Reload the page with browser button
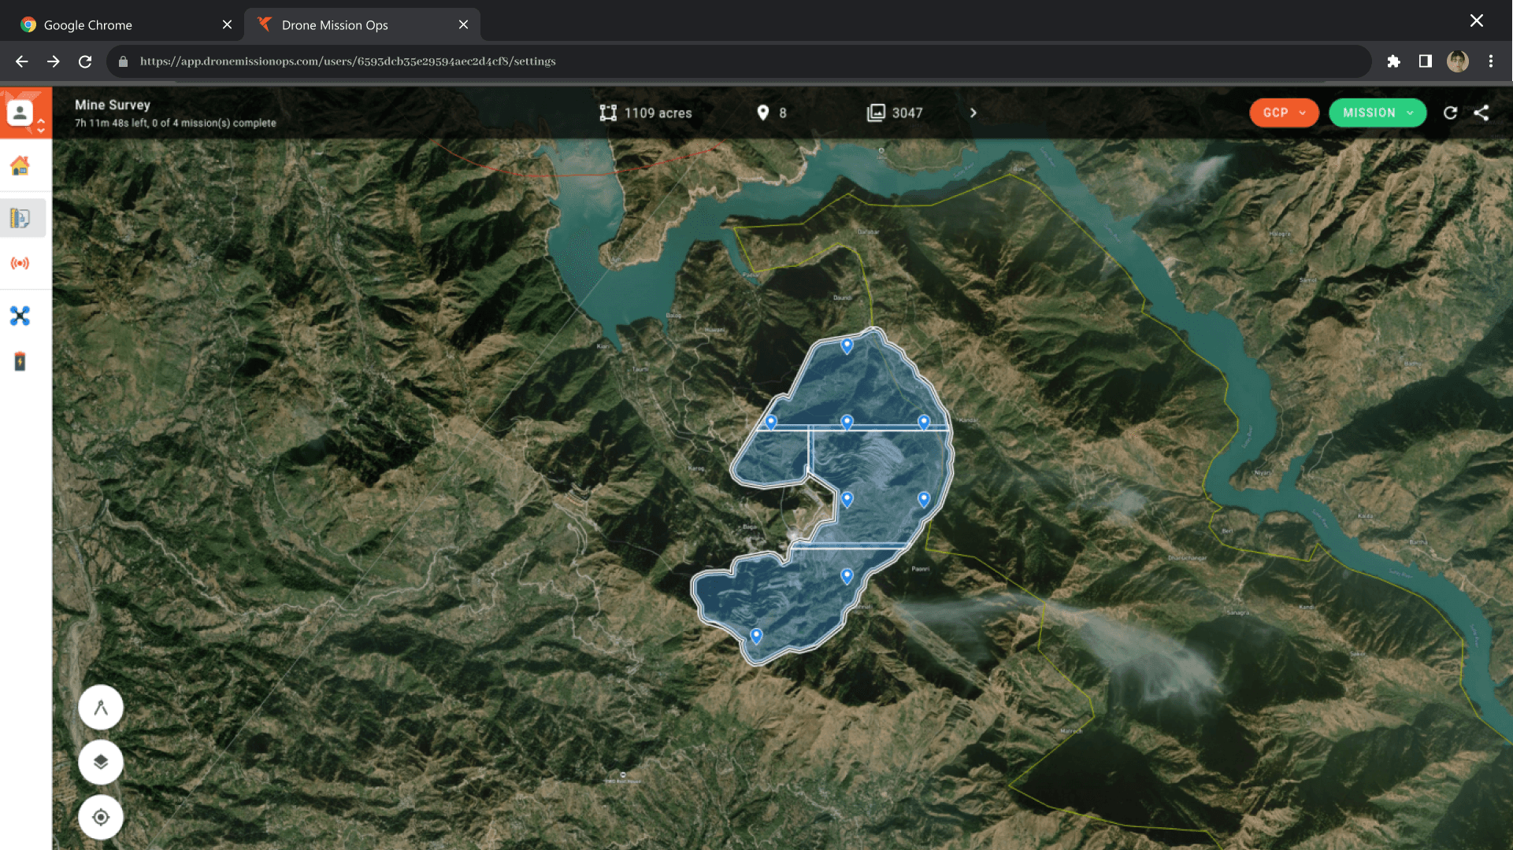 pyautogui.click(x=85, y=61)
